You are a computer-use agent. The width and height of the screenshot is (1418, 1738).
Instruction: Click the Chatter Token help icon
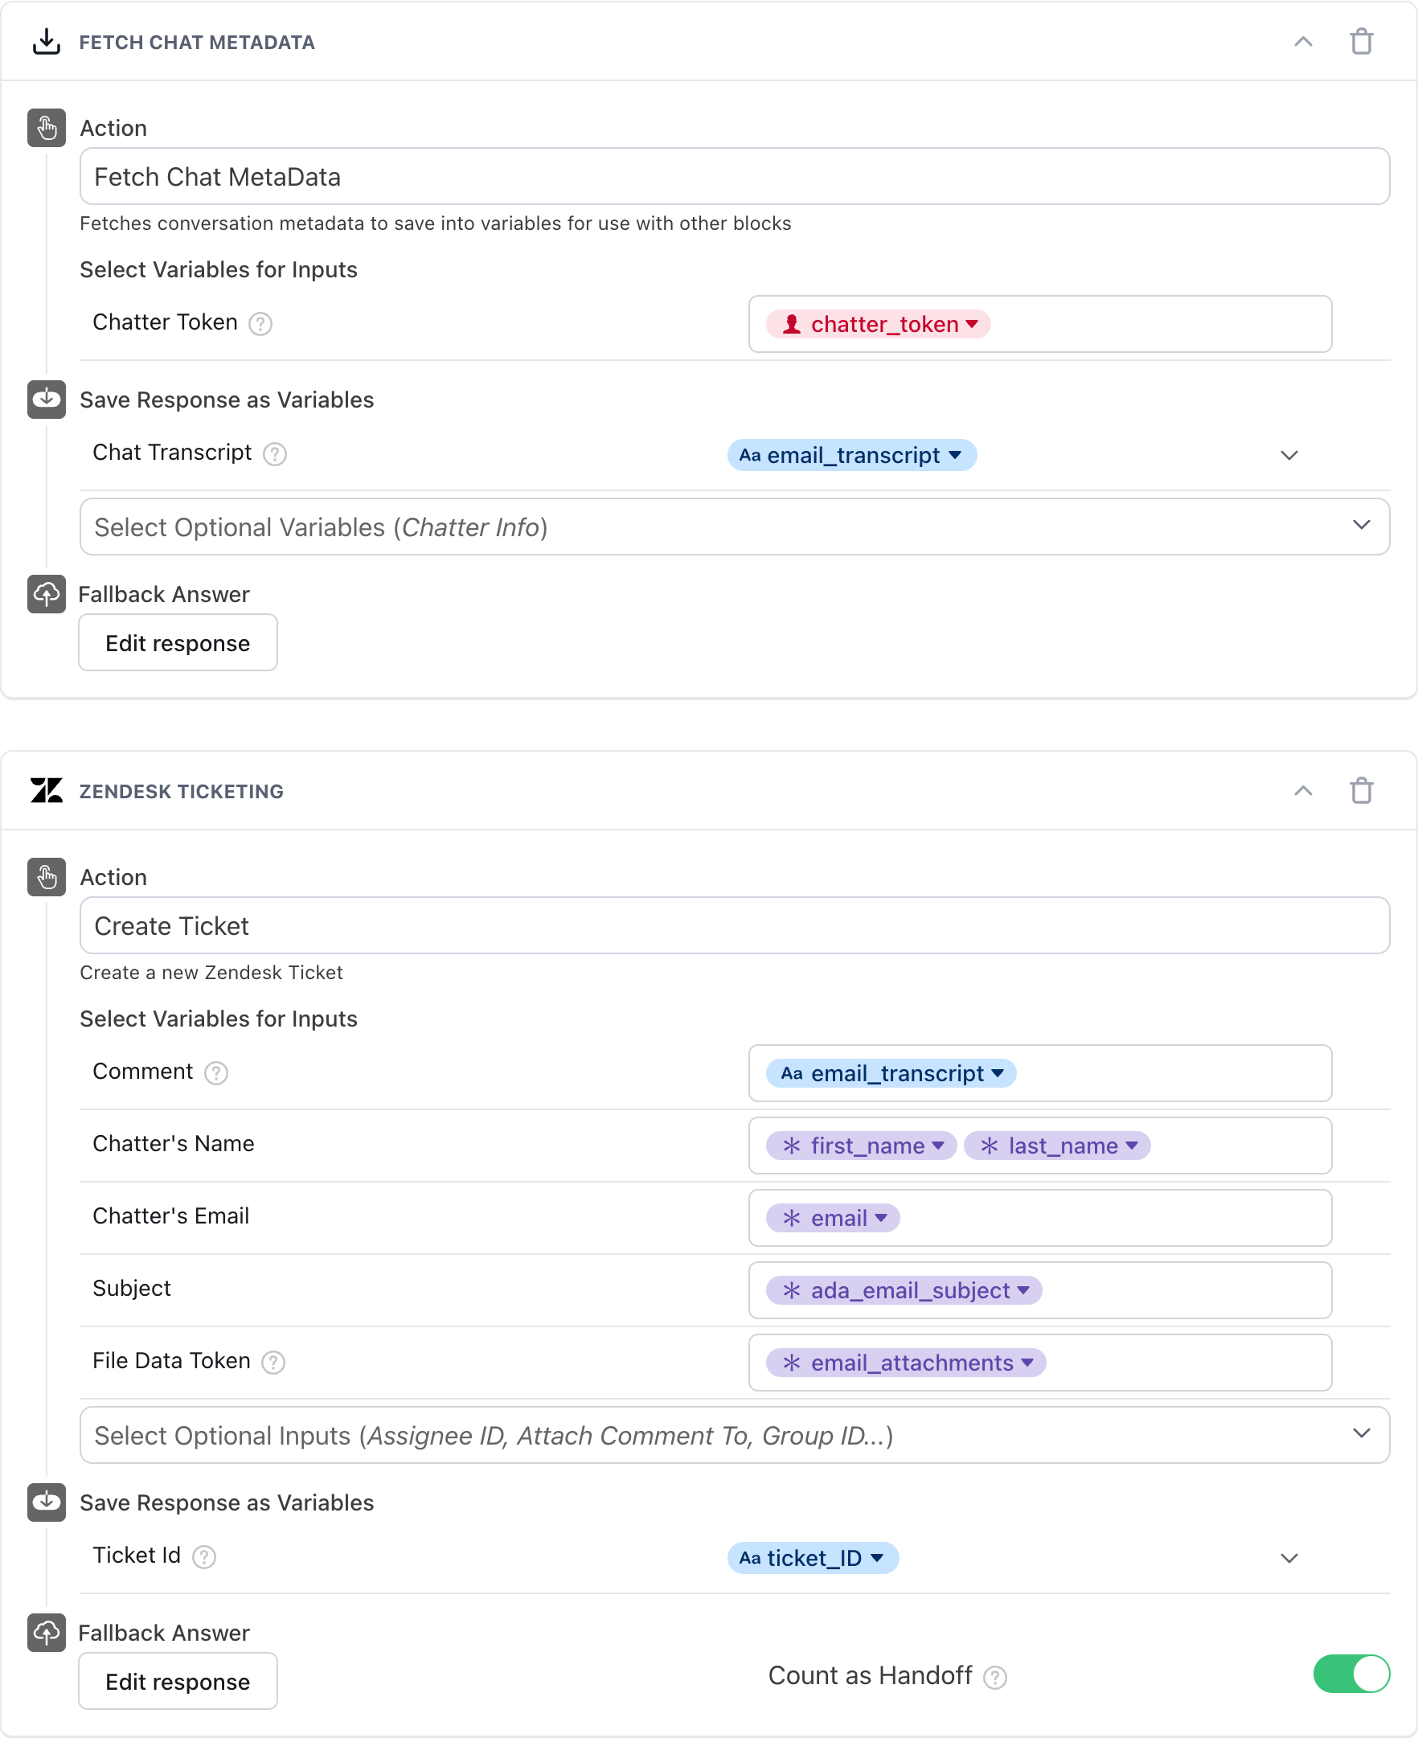tap(260, 324)
